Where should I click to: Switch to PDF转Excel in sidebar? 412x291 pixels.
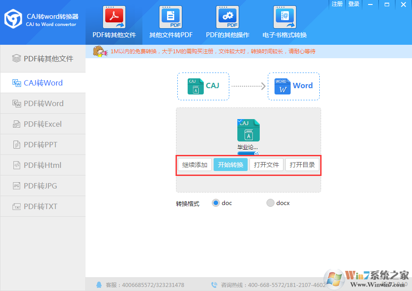(x=43, y=124)
